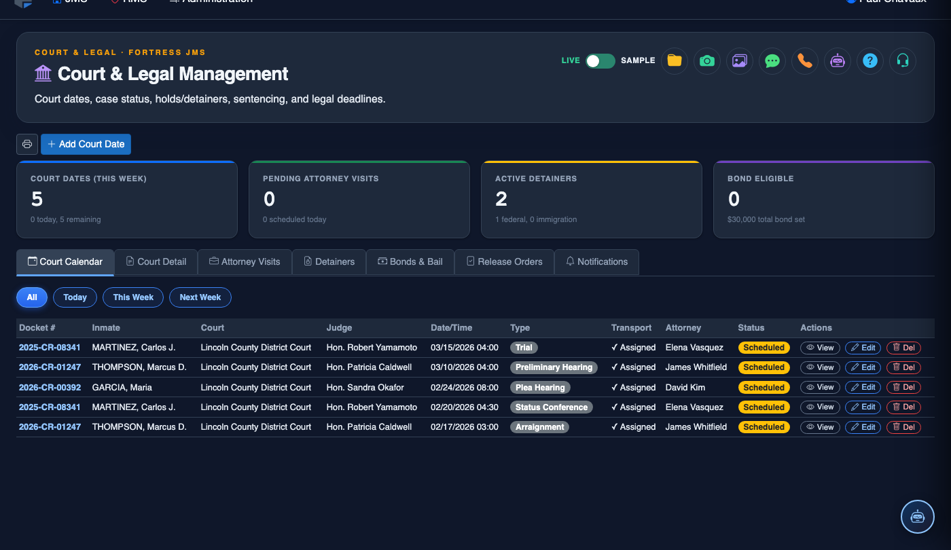This screenshot has height=550, width=951.
Task: Delete the Arraignment entry for THOMPSON
Action: click(903, 428)
